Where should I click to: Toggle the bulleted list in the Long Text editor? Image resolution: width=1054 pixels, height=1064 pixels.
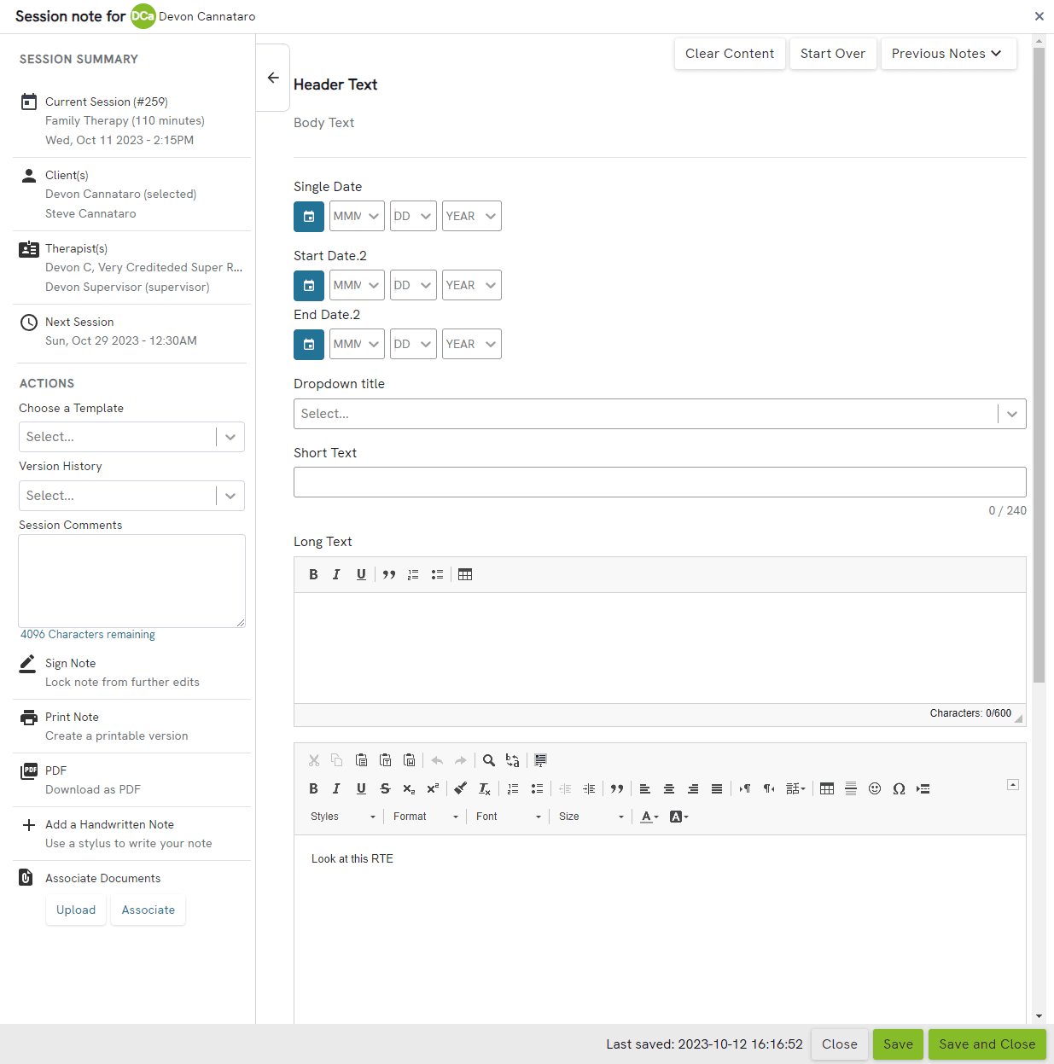point(438,574)
